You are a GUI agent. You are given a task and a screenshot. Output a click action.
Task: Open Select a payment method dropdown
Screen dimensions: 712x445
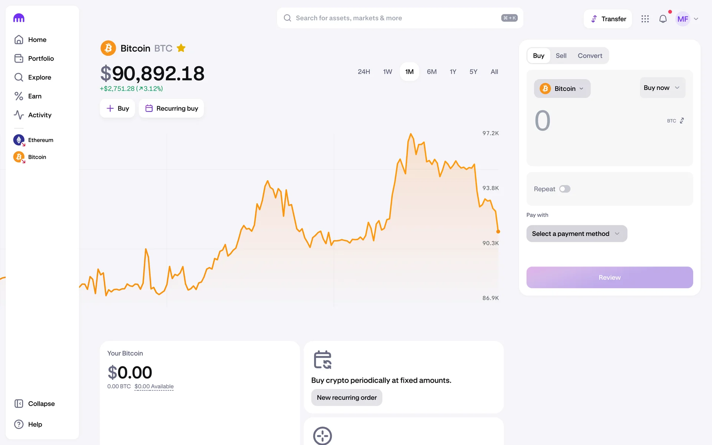coord(576,234)
